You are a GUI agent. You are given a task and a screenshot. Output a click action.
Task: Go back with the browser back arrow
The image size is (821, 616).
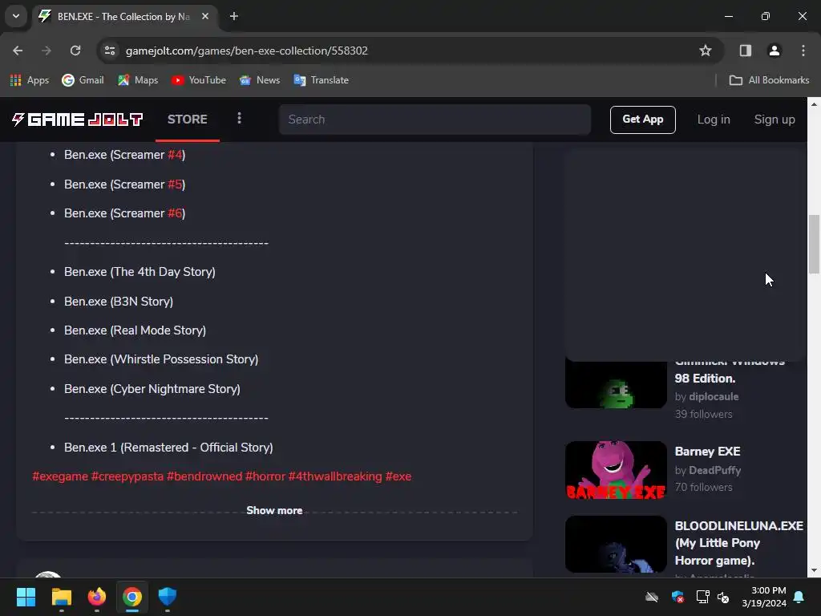[18, 51]
